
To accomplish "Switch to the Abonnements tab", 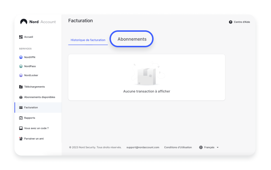I will (x=132, y=39).
